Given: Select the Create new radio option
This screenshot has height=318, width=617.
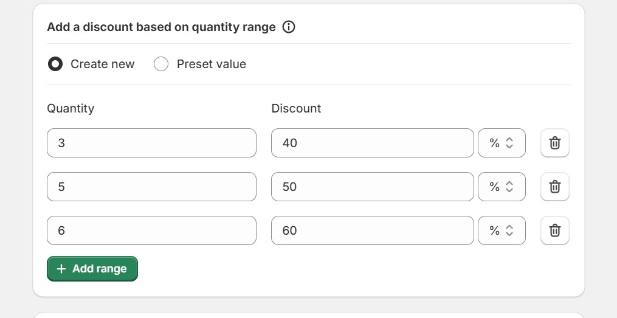Looking at the screenshot, I should tap(55, 64).
